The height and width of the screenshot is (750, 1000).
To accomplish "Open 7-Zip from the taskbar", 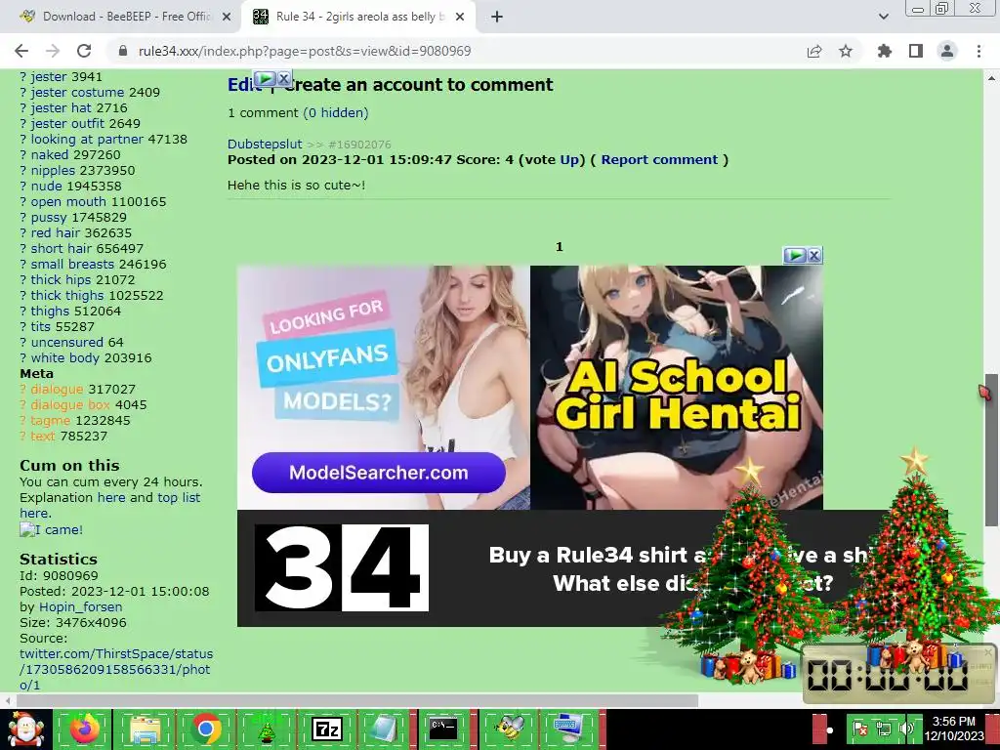I will pos(326,729).
